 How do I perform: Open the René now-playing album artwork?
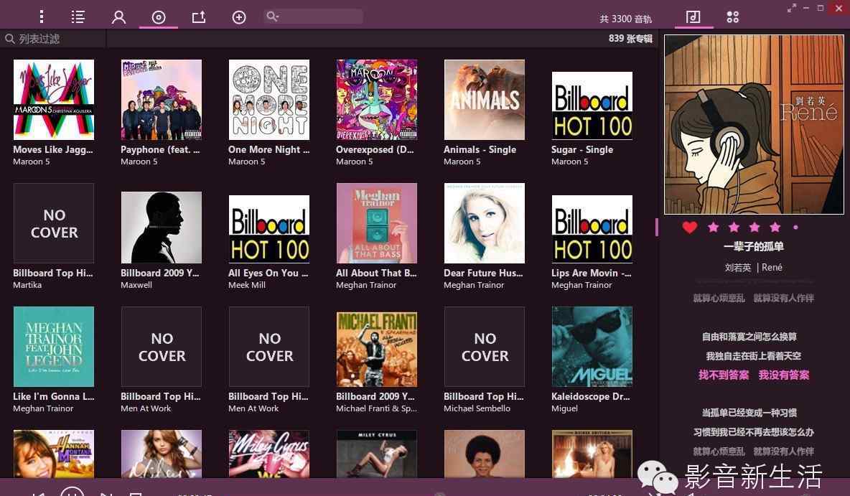[x=754, y=125]
